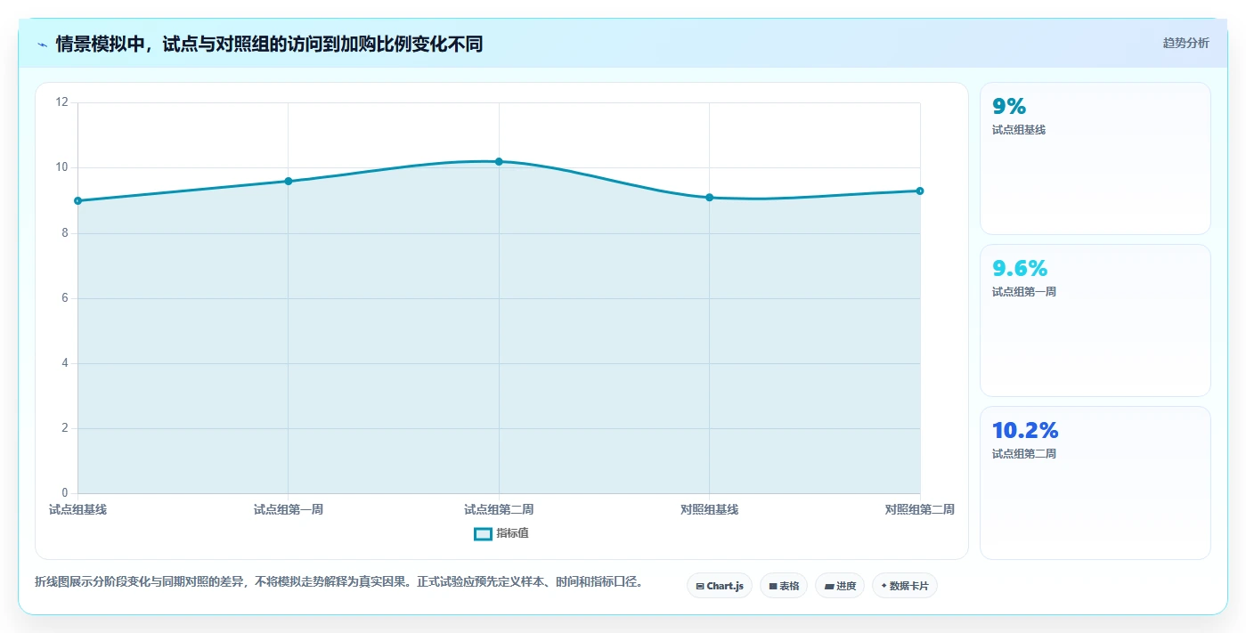Click the x-axis label 试点组第一周

(x=289, y=510)
